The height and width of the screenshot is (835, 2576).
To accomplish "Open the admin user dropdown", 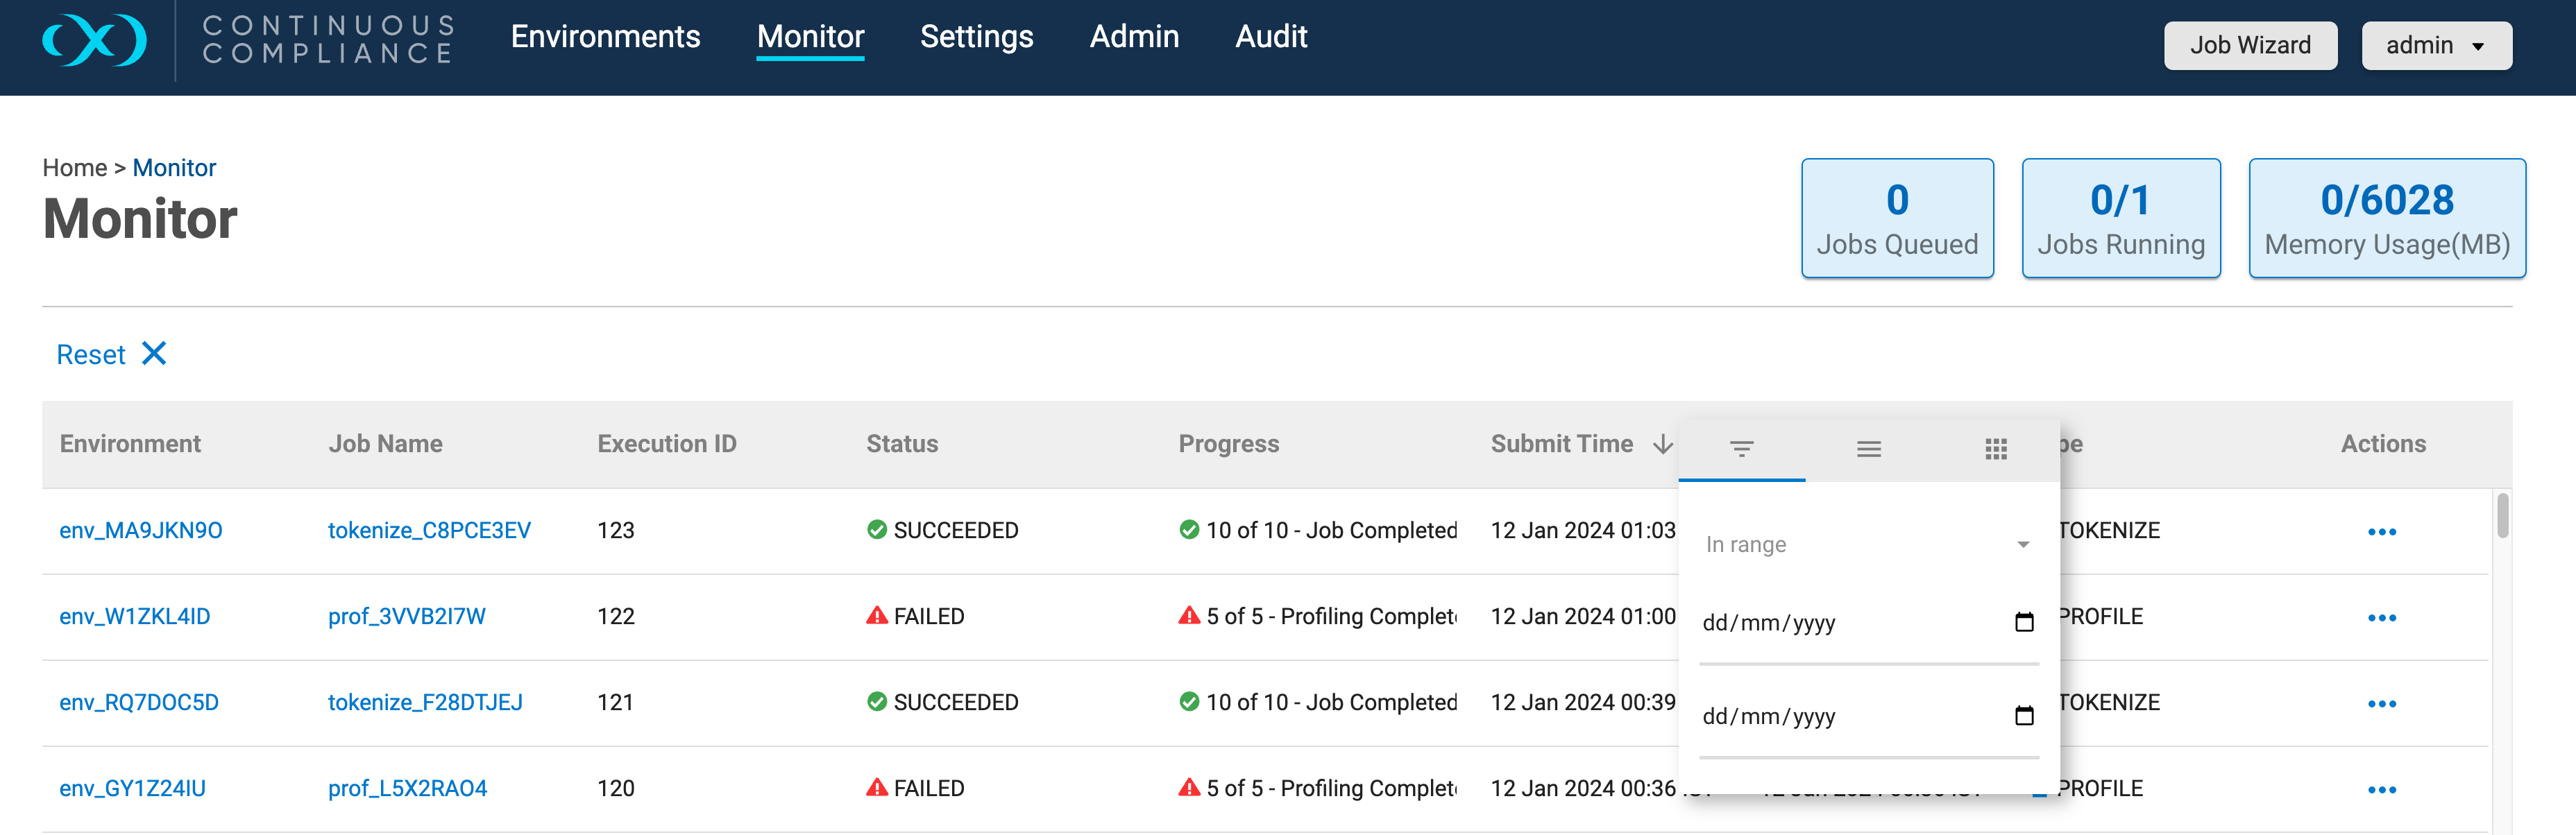I will tap(2436, 46).
